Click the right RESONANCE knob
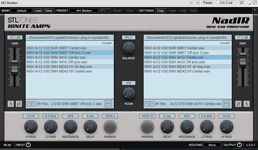 187,127
